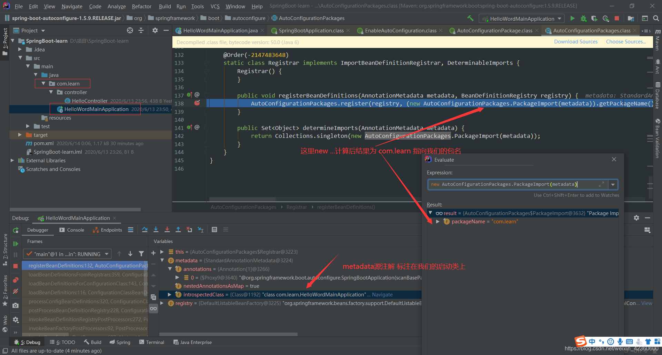662x355 pixels.
Task: Run the app with the green play icon
Action: (572, 18)
